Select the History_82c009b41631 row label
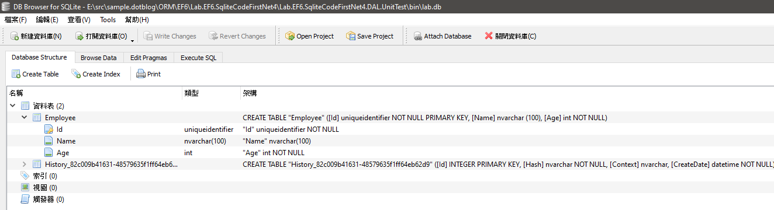This screenshot has height=210, width=774. click(x=111, y=164)
